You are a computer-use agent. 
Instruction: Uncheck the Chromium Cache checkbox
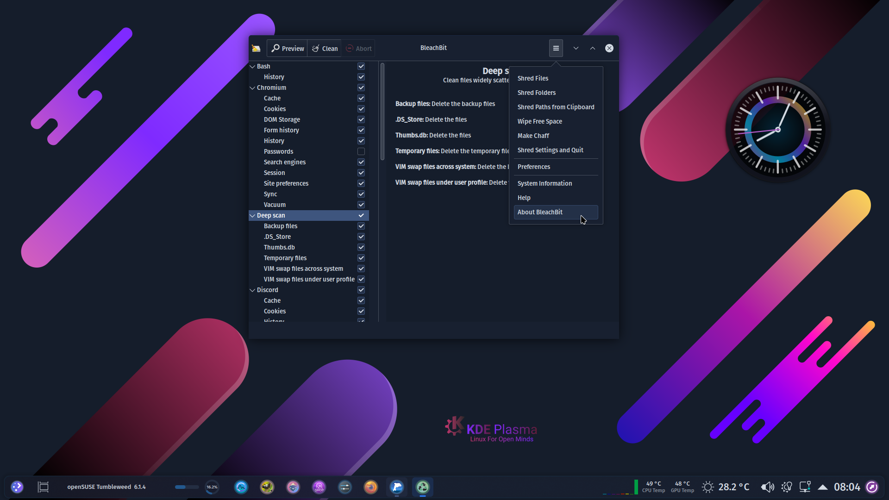[361, 99]
